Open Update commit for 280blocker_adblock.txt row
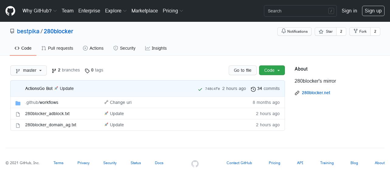The width and height of the screenshot is (390, 182). 117,114
